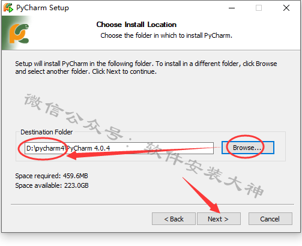Viewport: 302px width, 246px height.
Task: Cancel the PyCharm installation
Action: point(270,219)
